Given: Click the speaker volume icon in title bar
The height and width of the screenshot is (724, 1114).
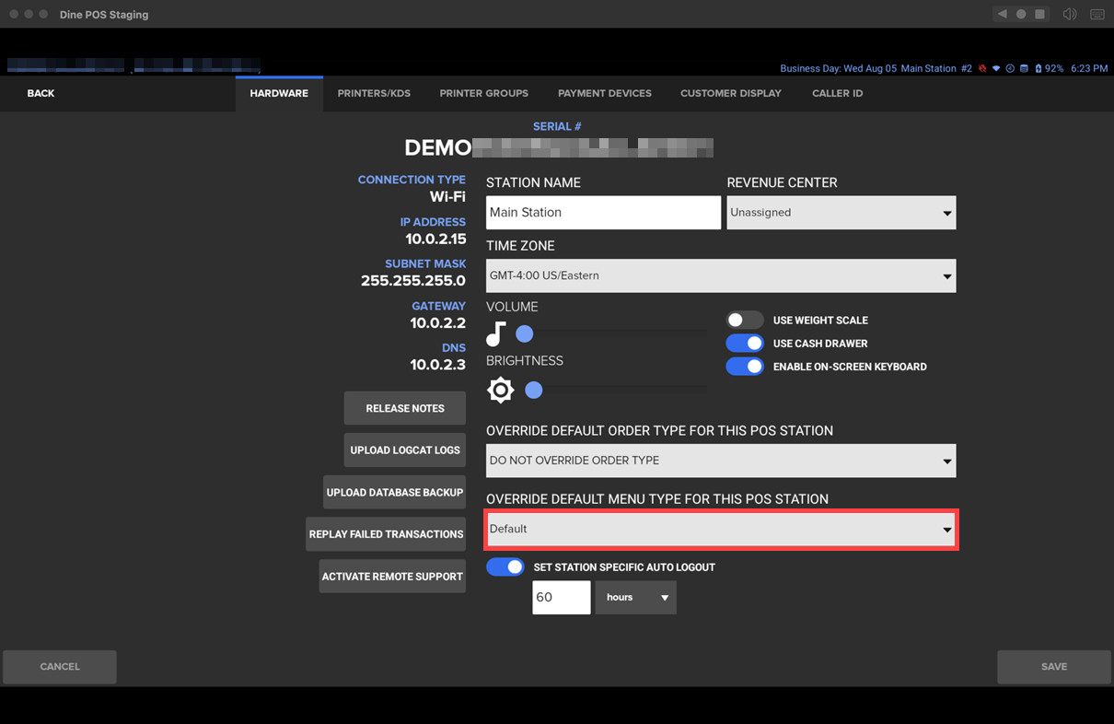Looking at the screenshot, I should pyautogui.click(x=1069, y=15).
